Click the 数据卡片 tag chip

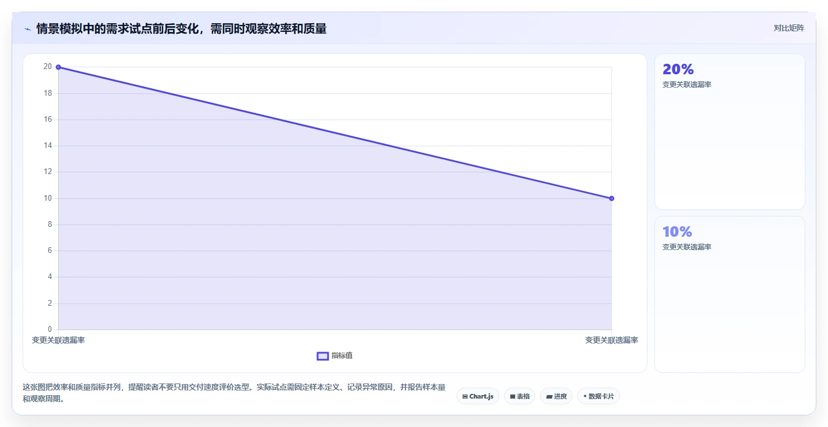click(599, 396)
